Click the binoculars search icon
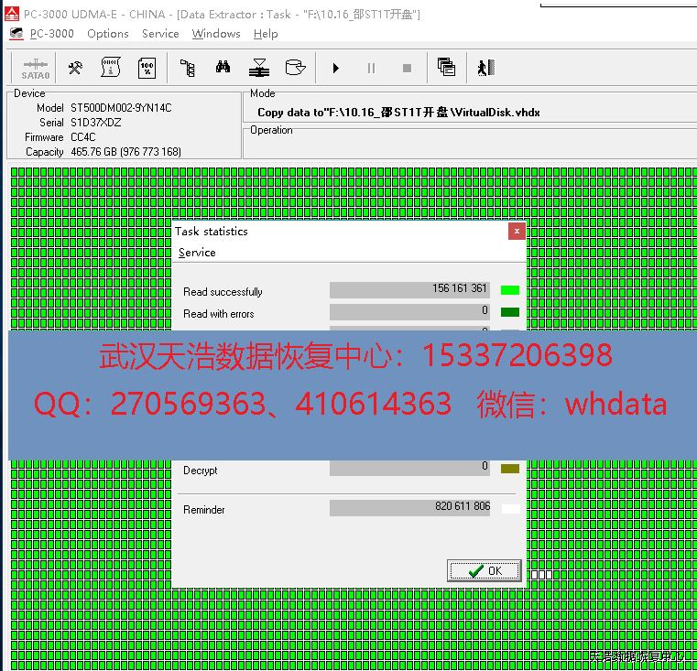Screen dimensions: 697x671 223,68
